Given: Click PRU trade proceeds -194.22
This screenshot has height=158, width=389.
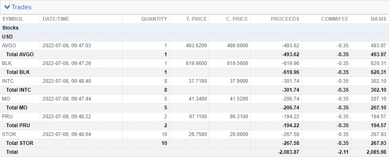Looking at the screenshot, I should pos(291,117).
